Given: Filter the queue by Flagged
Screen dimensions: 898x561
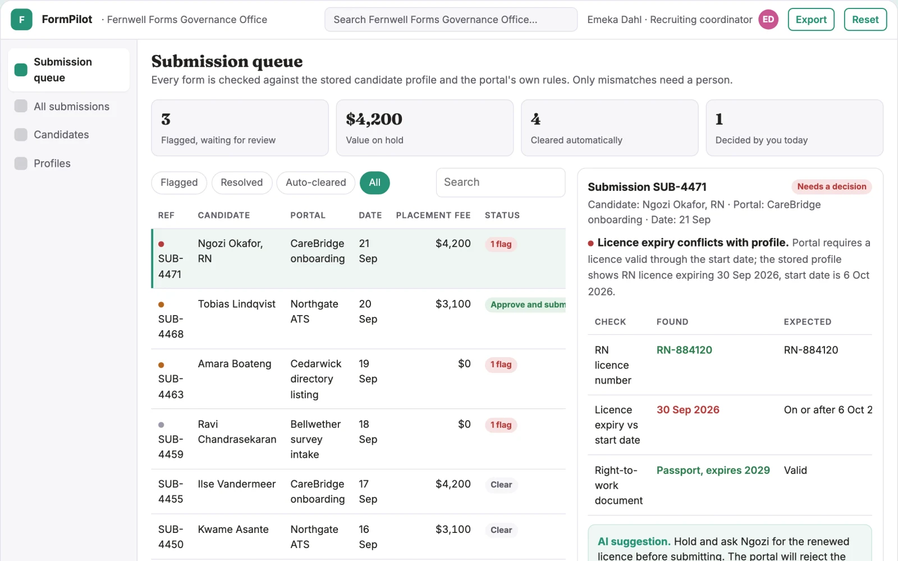Looking at the screenshot, I should click(179, 183).
